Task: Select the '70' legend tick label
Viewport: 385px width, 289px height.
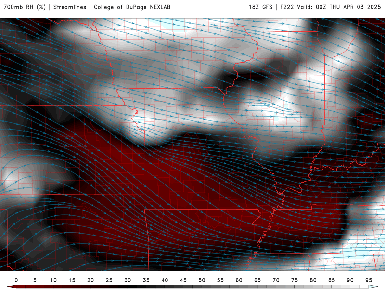Action: pyautogui.click(x=276, y=280)
